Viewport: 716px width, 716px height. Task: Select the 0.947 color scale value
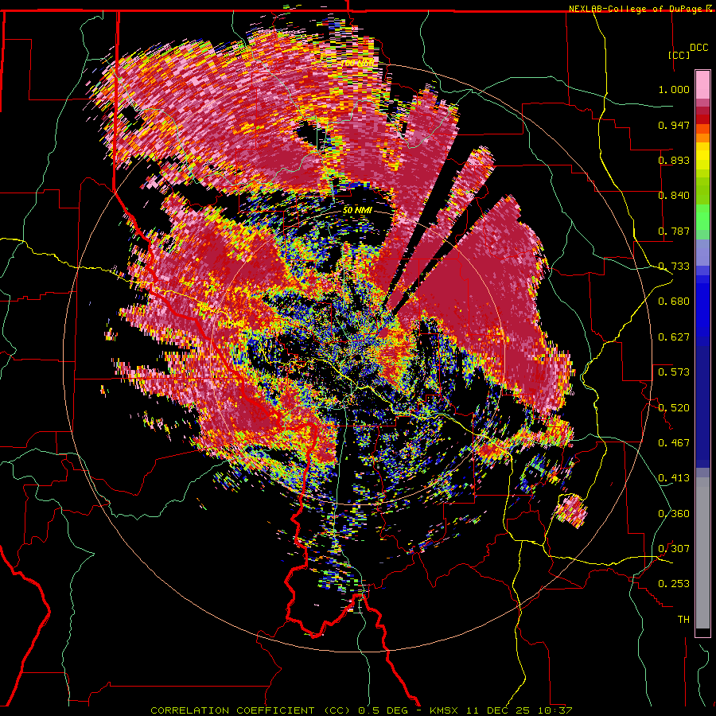coord(674,125)
